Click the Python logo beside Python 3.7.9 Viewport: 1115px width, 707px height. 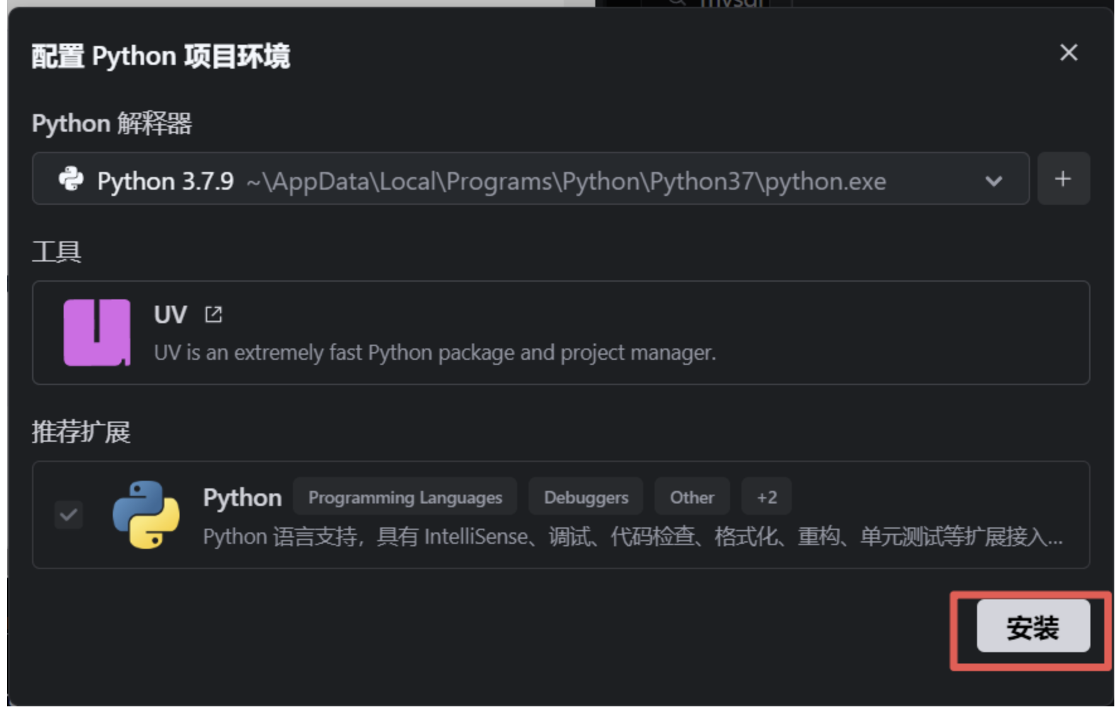point(71,180)
